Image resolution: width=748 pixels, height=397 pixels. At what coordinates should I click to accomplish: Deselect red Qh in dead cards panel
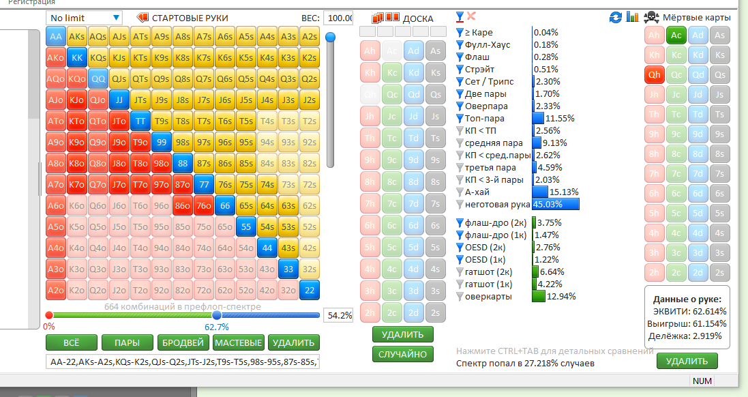tap(655, 75)
